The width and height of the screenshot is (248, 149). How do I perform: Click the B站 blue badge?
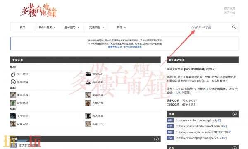click(170, 126)
